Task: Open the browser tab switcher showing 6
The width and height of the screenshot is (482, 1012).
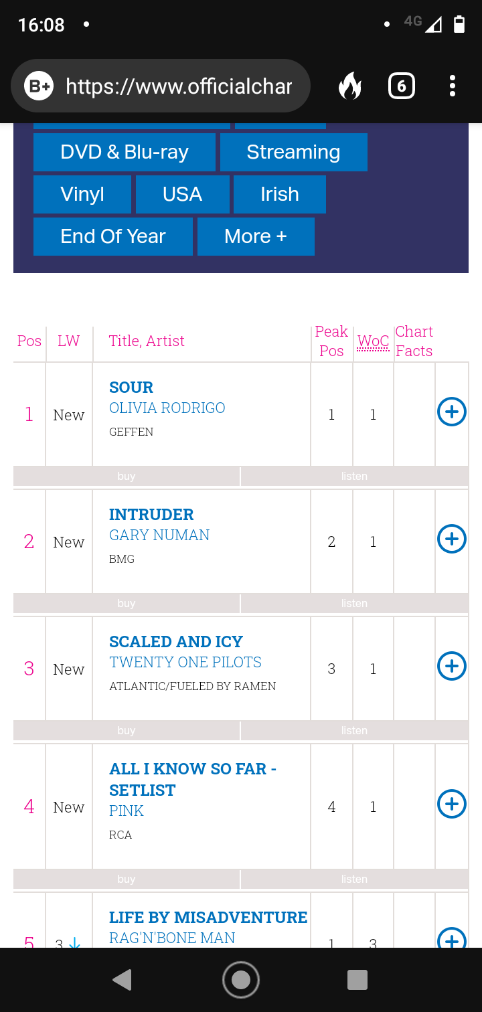Action: point(402,86)
